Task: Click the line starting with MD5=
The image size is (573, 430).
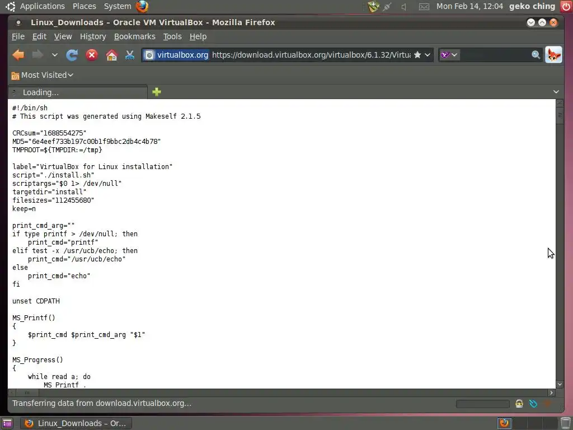Action: [87, 142]
